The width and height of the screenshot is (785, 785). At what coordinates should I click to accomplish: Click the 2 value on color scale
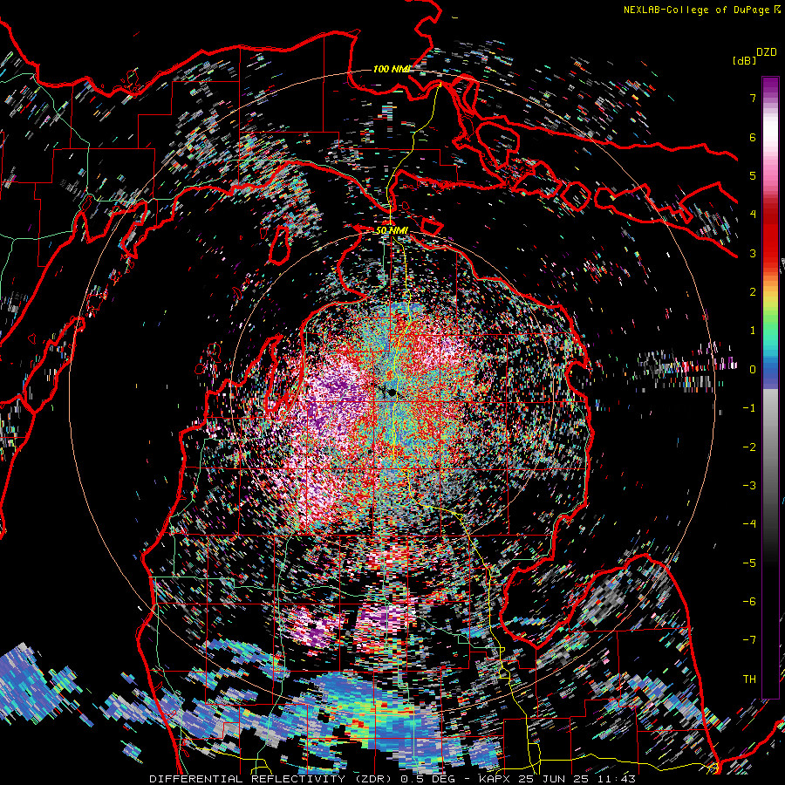(753, 292)
